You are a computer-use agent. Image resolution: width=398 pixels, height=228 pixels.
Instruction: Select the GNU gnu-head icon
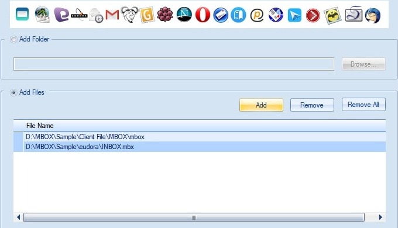click(x=129, y=15)
